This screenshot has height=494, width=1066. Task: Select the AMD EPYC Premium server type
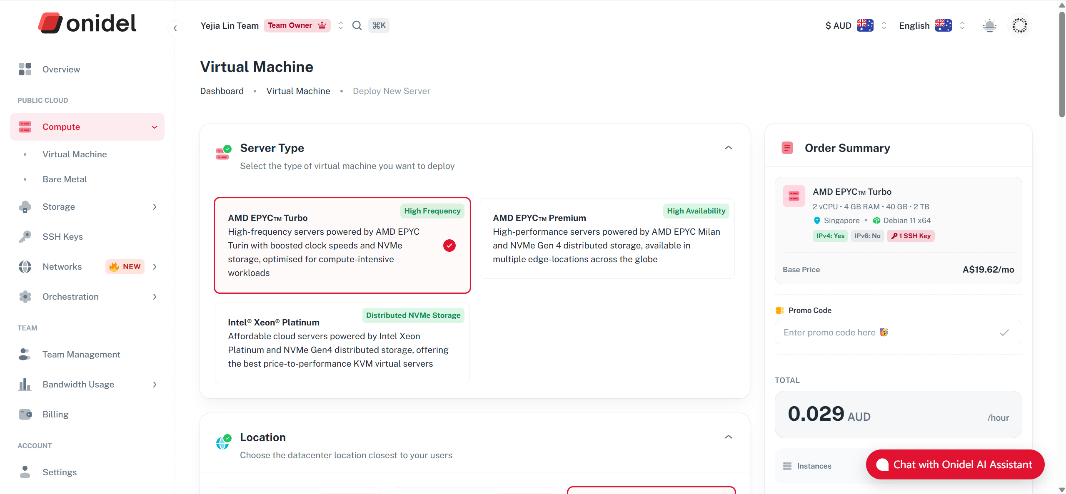(x=607, y=238)
